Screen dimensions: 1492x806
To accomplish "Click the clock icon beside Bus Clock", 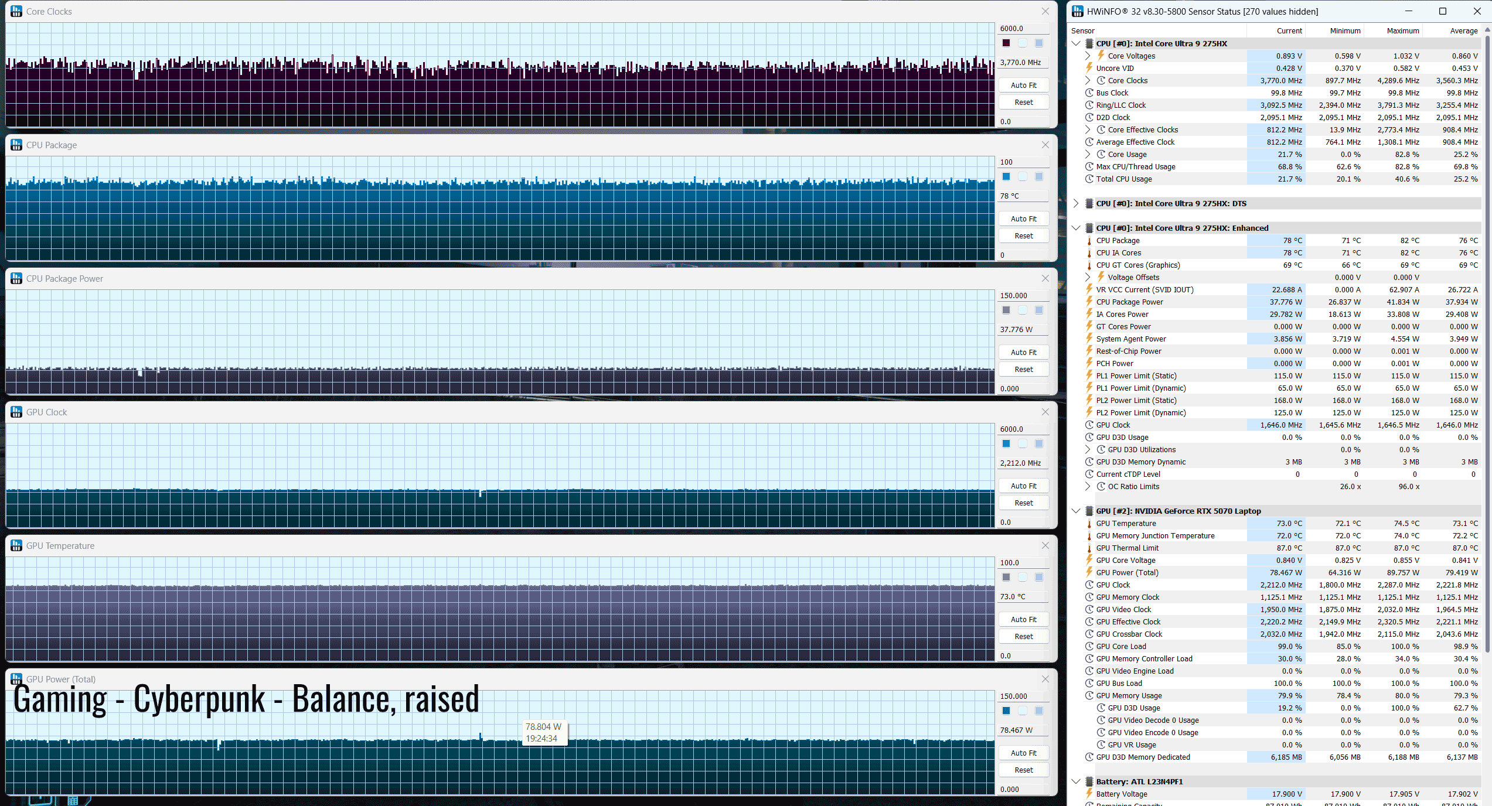I will 1089,93.
